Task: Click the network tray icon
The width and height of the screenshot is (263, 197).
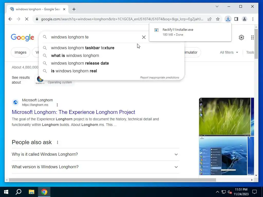Action: coord(224,192)
